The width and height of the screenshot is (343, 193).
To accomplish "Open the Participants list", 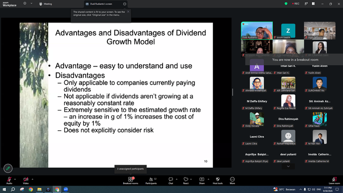I will point(151,181).
